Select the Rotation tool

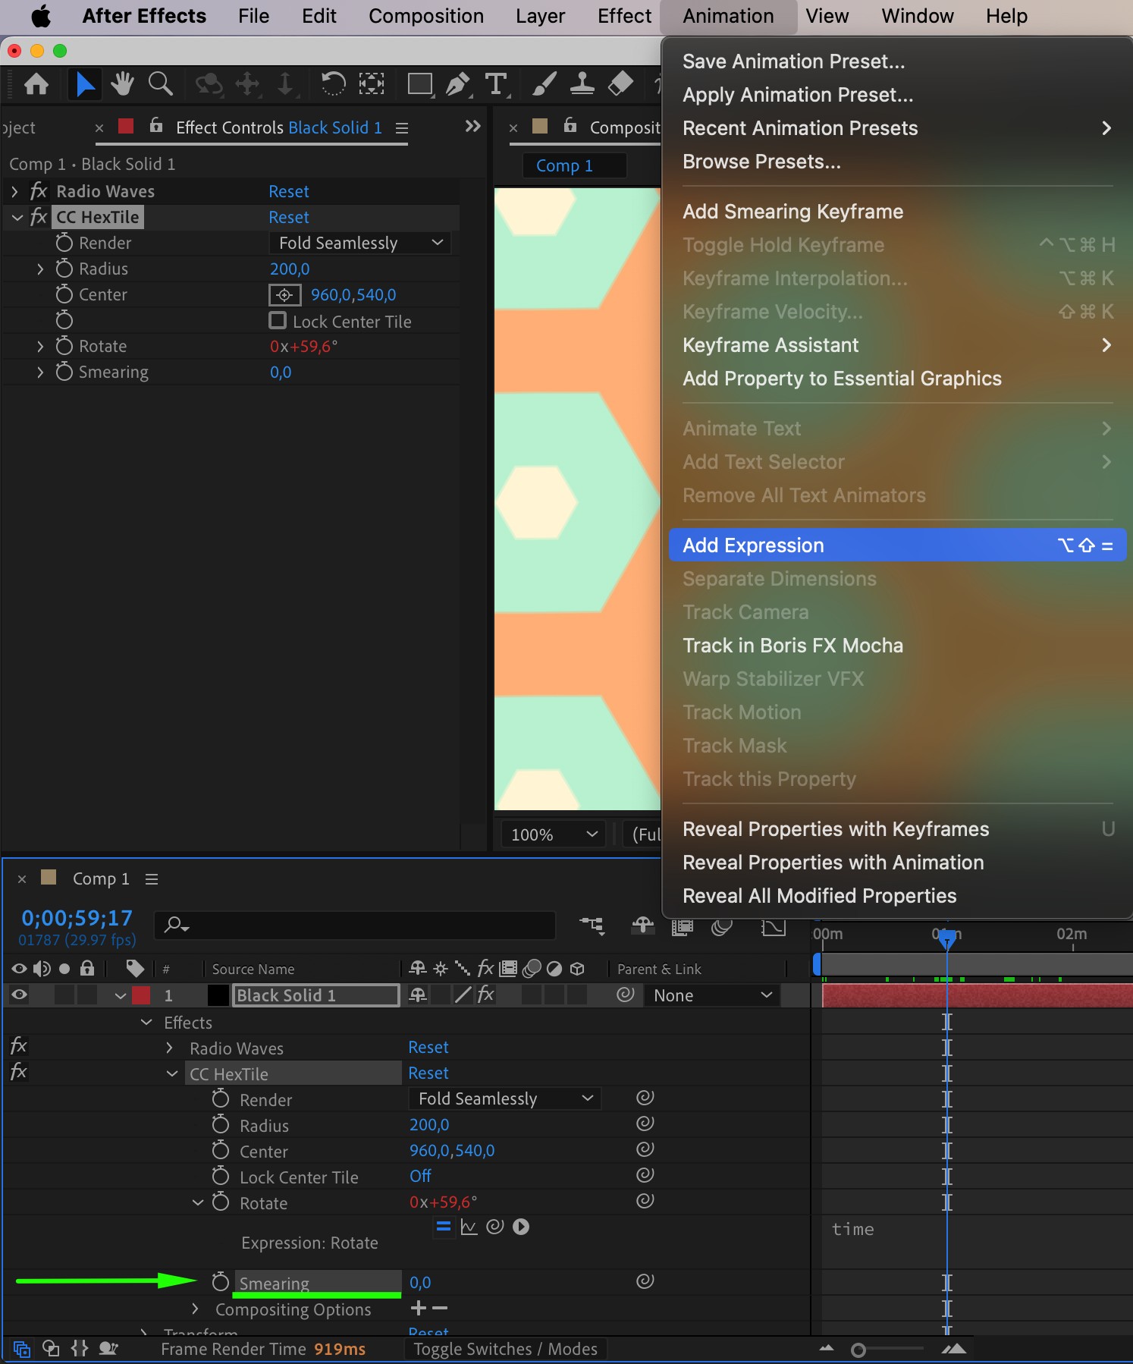click(332, 83)
